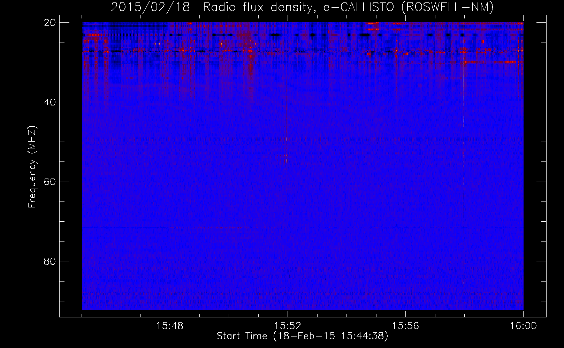
Task: Click the plot title "2015/02/18 Radio flux density, e-CALLISTO (ROSWELL-NM)"
Action: (x=302, y=7)
